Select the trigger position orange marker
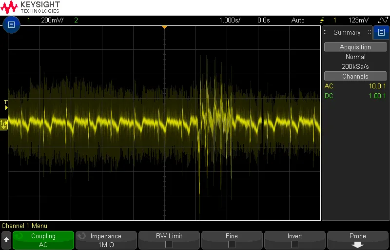The width and height of the screenshot is (390, 250). 164,27
